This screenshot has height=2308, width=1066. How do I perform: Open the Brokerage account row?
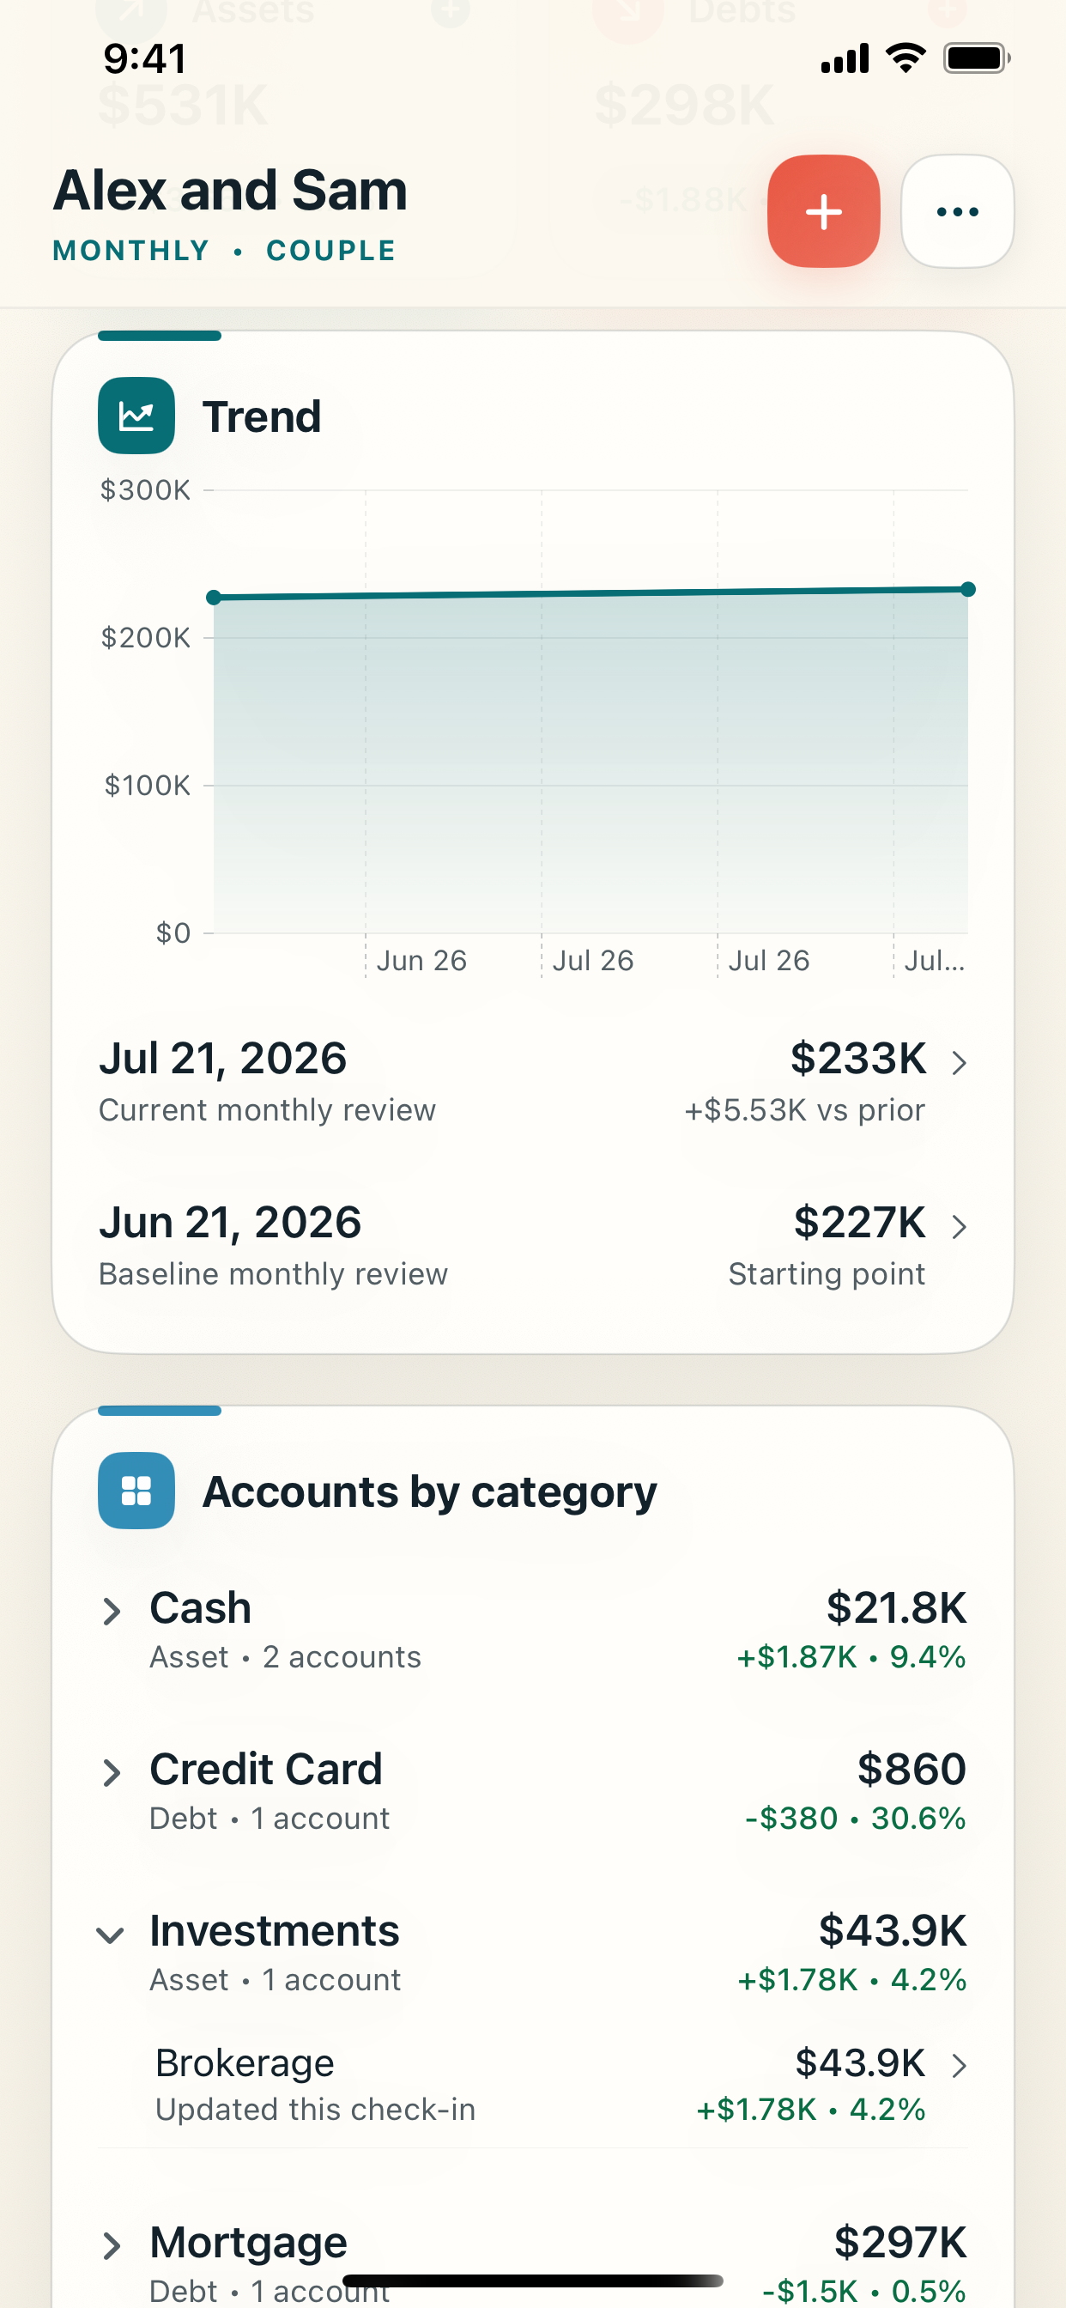533,2085
